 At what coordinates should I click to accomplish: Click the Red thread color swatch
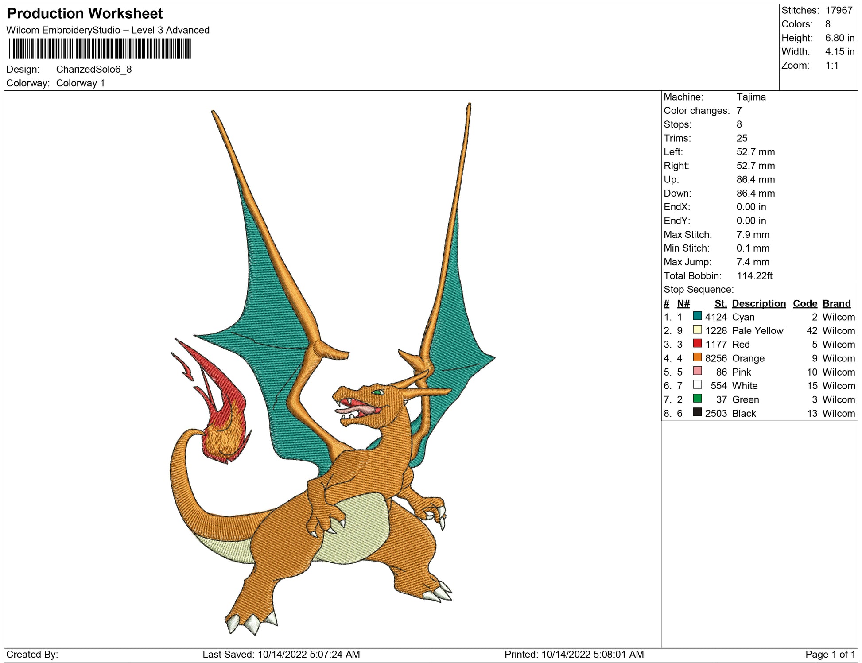(697, 343)
